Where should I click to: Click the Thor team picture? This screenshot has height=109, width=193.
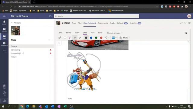click(x=16, y=31)
